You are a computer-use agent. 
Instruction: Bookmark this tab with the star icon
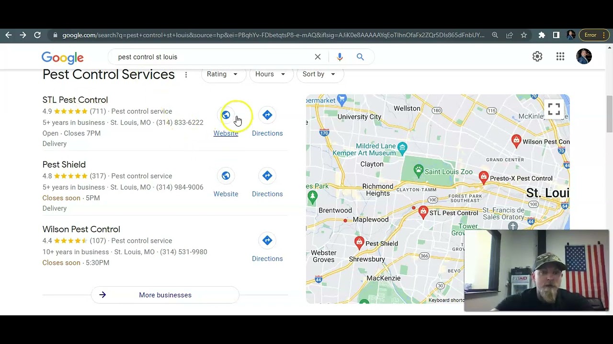pos(524,35)
